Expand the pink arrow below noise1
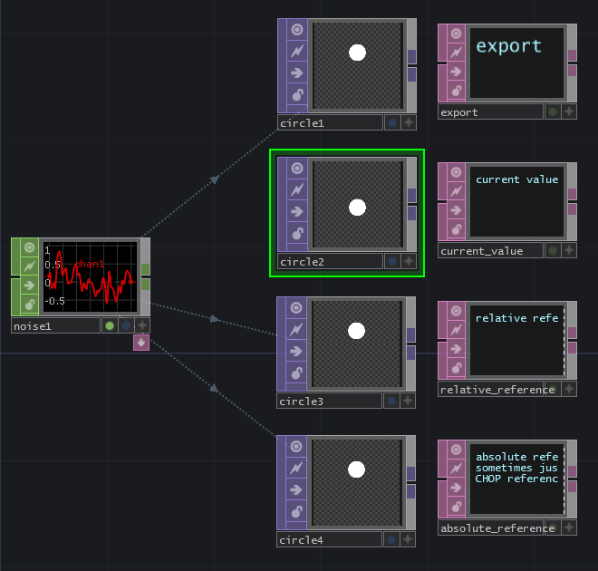Viewport: 598px width, 571px height. [141, 343]
